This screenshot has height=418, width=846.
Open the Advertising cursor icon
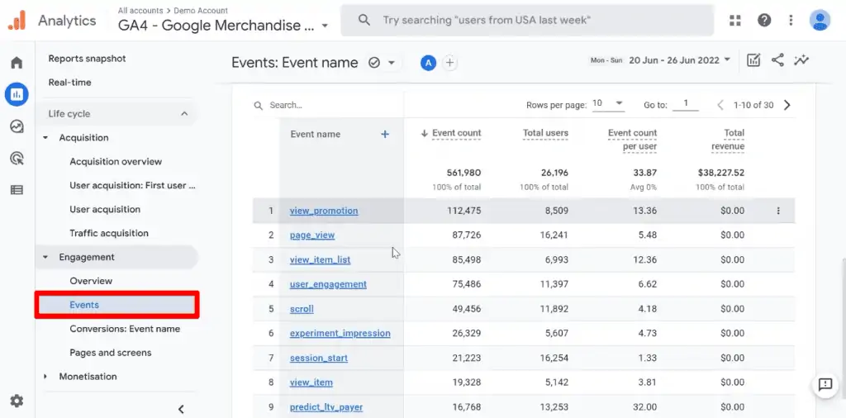point(17,158)
